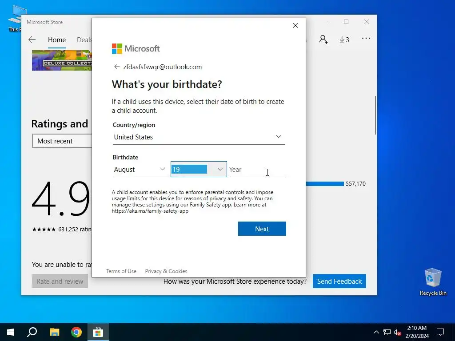
Task: Open taskbar Search
Action: [x=32, y=332]
